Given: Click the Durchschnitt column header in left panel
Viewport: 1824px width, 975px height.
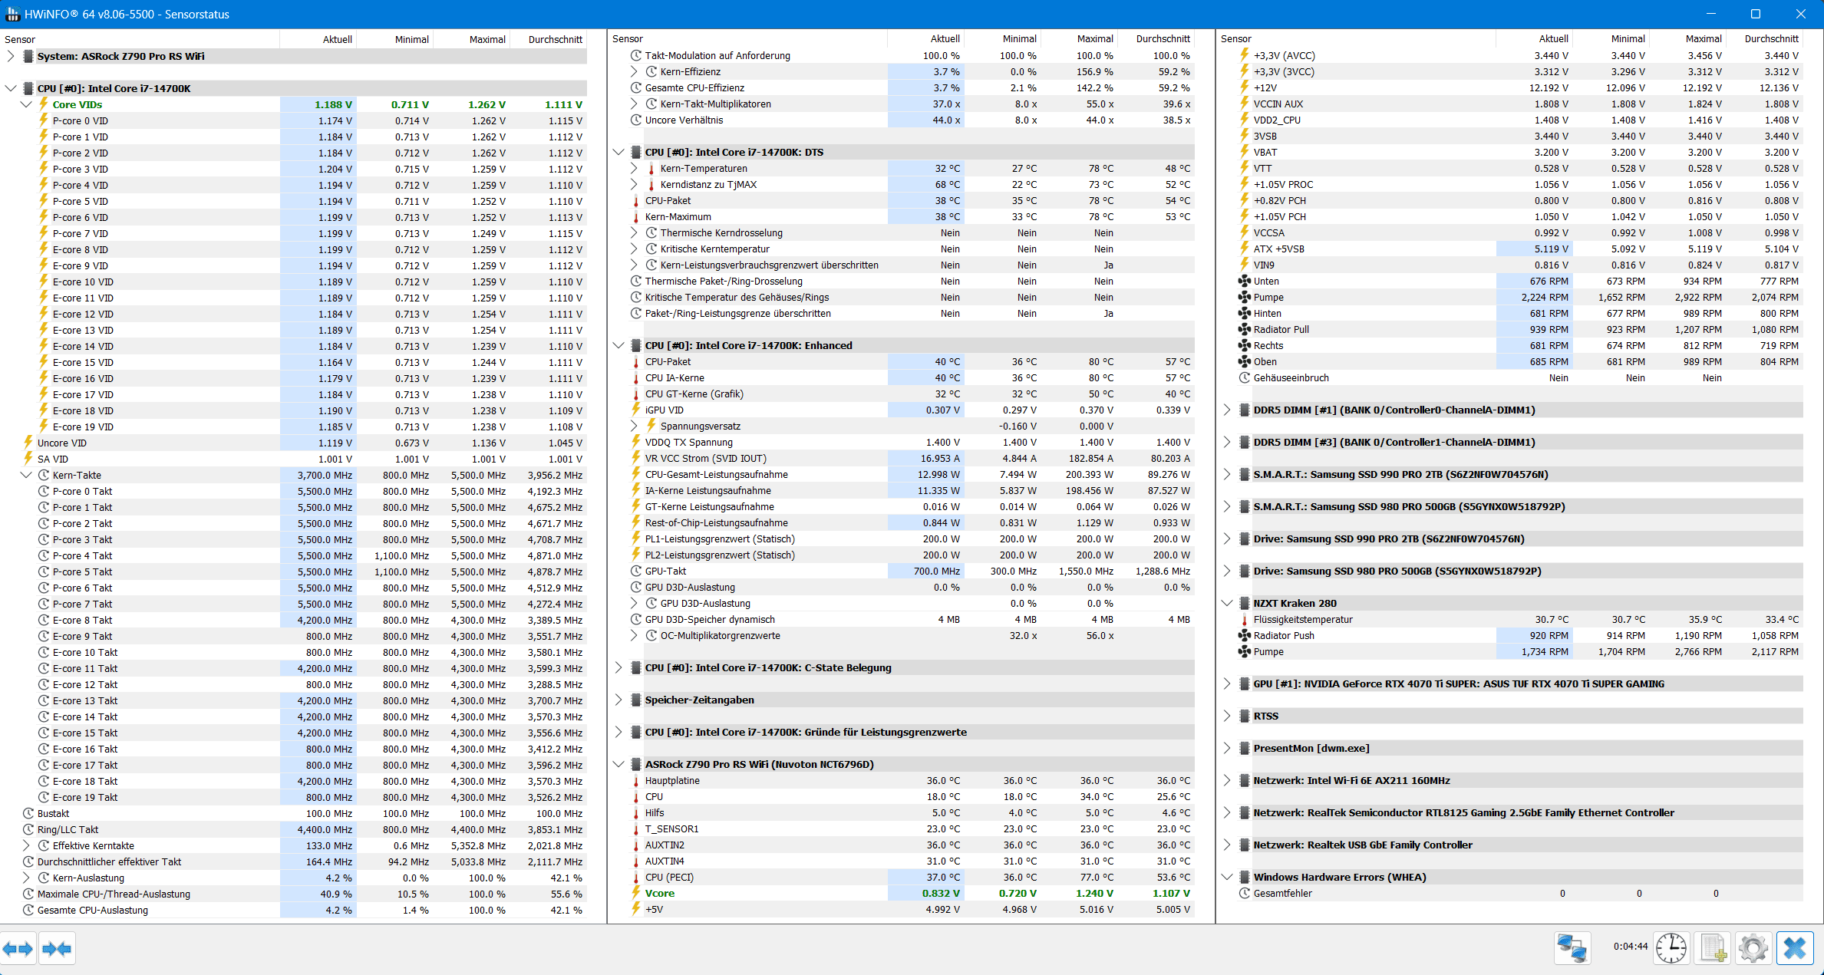Looking at the screenshot, I should (555, 39).
